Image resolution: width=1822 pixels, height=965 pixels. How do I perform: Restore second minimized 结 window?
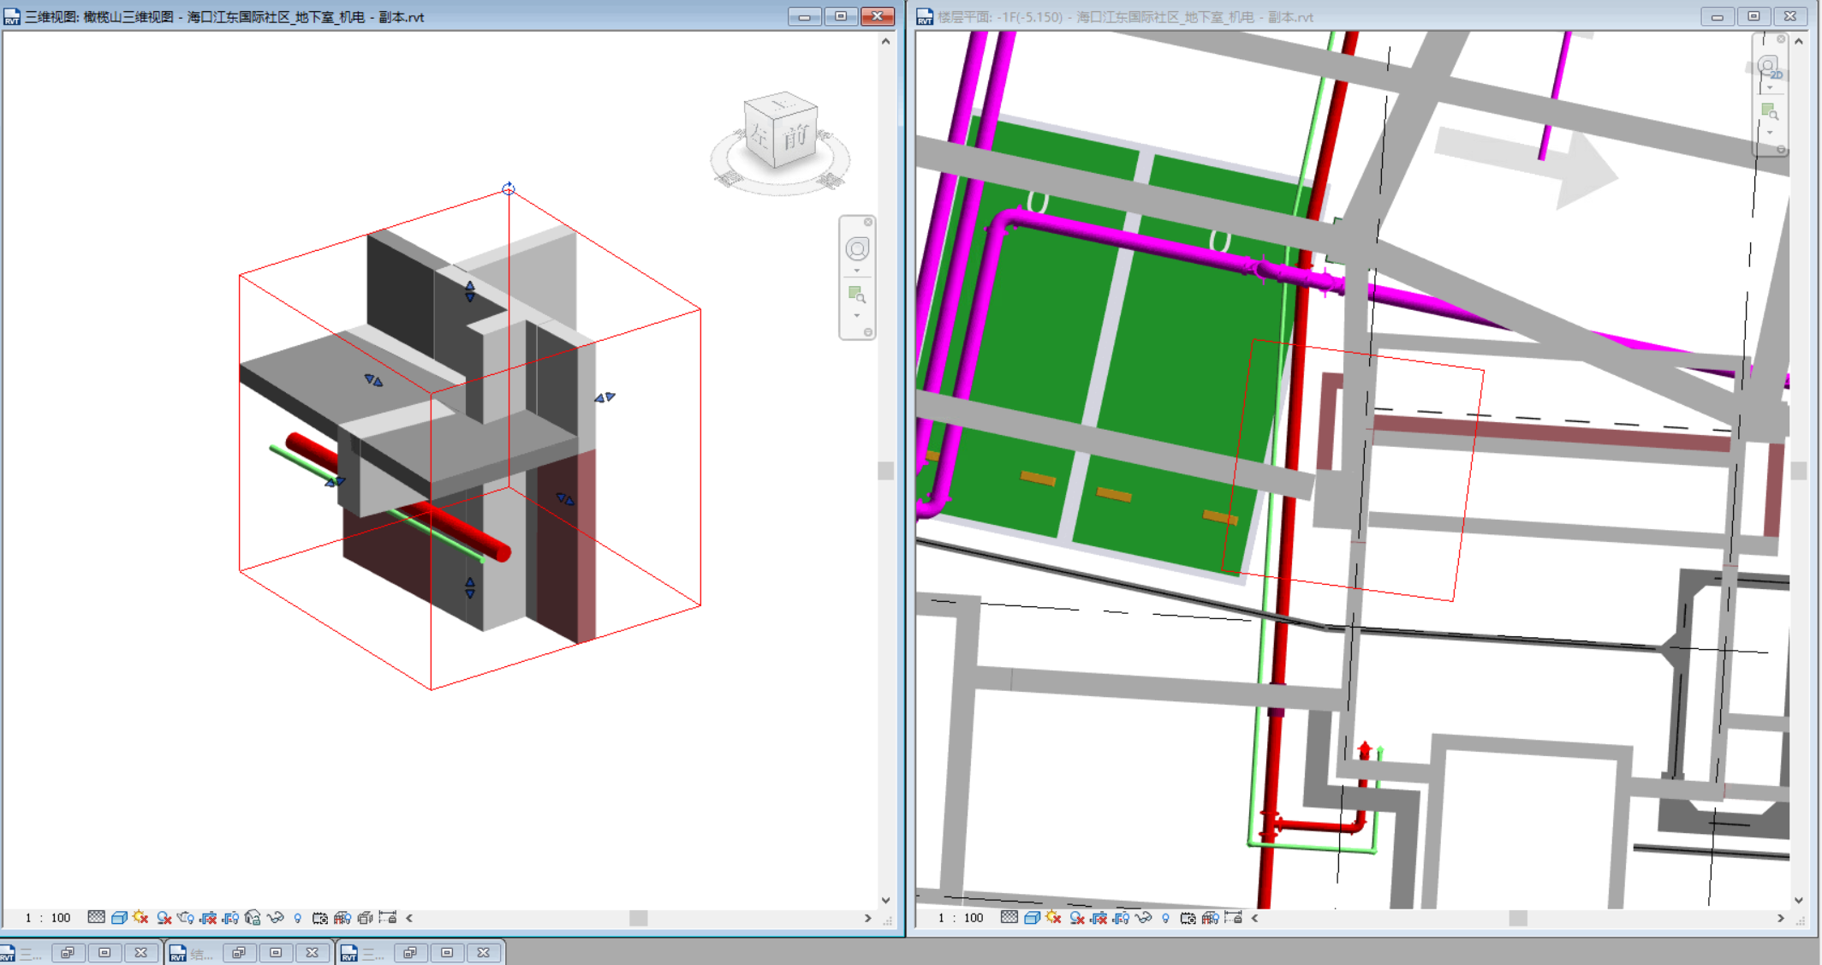(x=239, y=953)
